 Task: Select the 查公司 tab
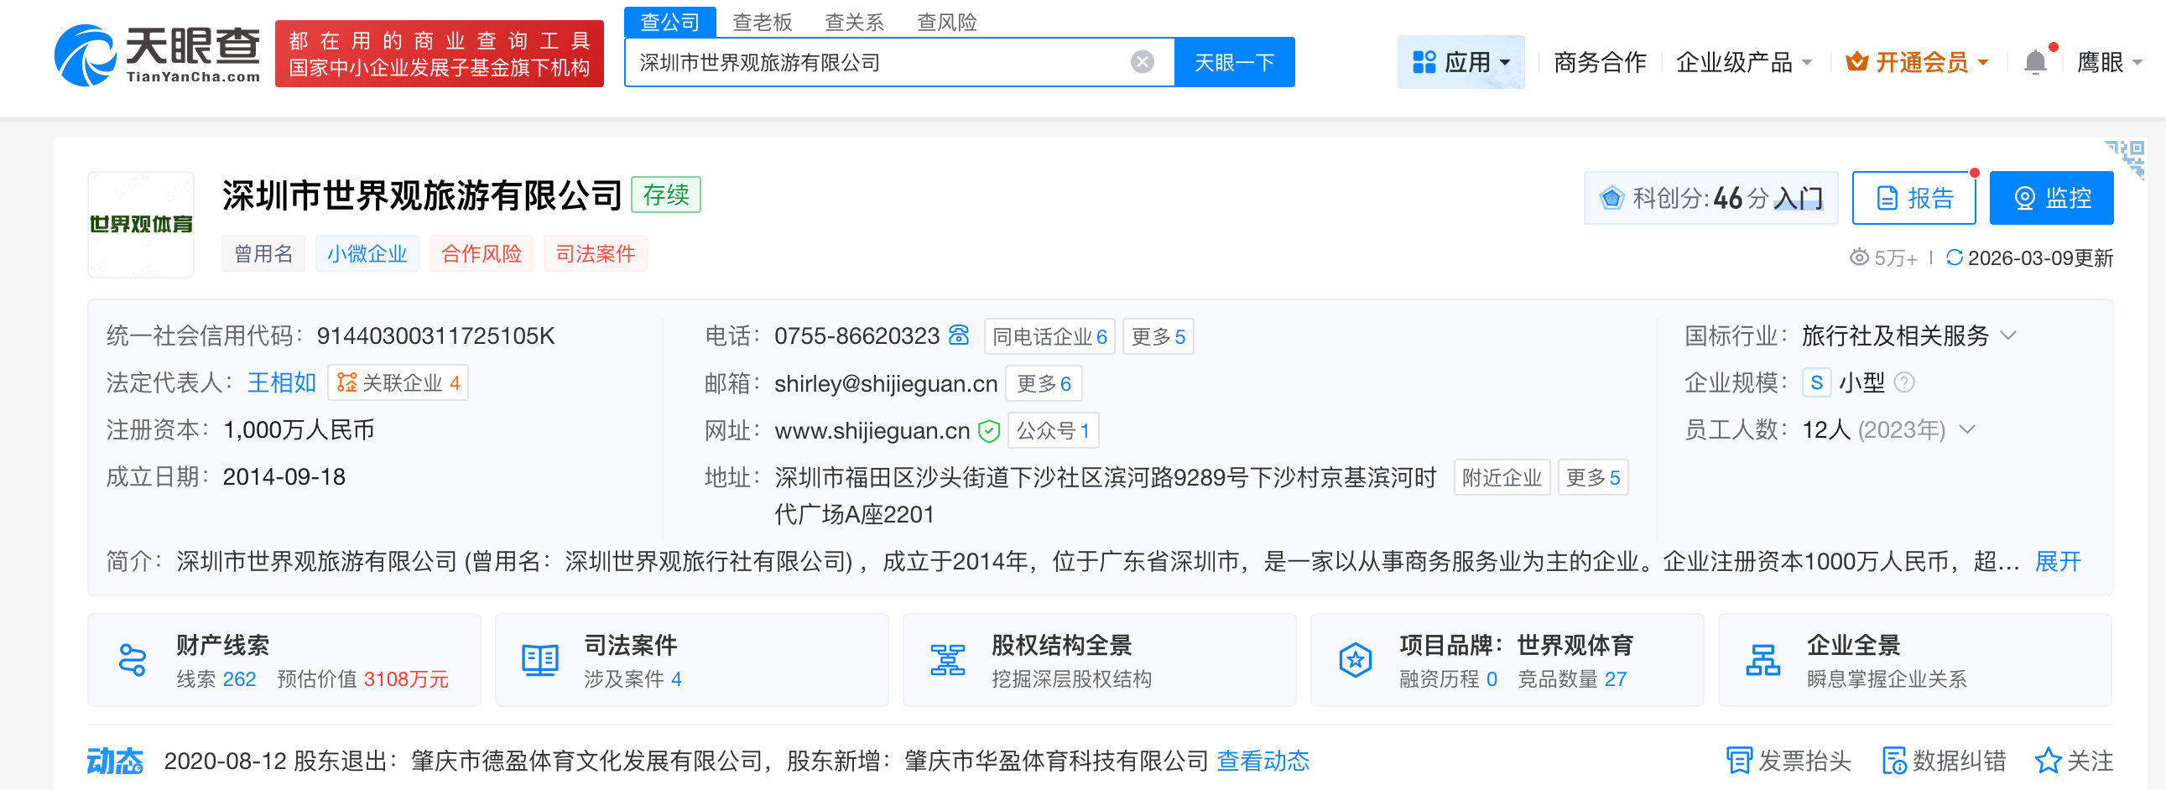(x=669, y=22)
